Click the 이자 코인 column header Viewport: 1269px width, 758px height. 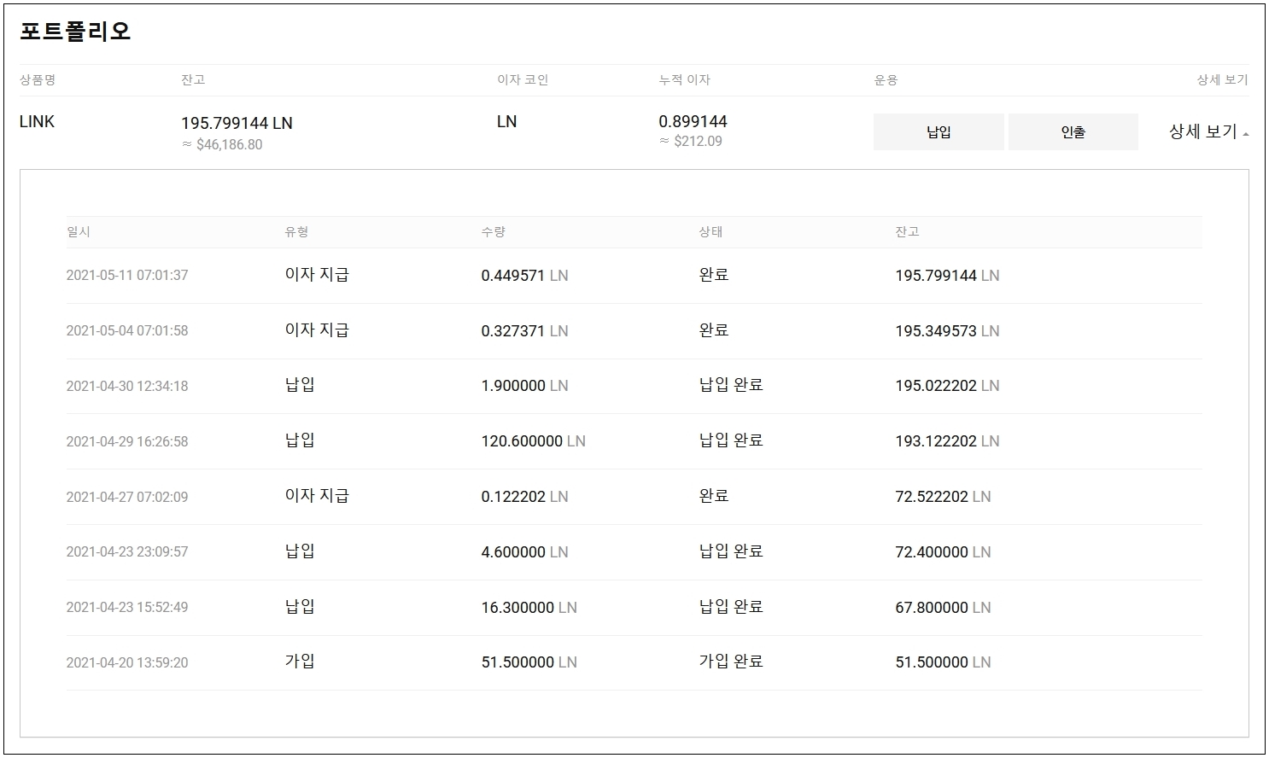[x=523, y=79]
